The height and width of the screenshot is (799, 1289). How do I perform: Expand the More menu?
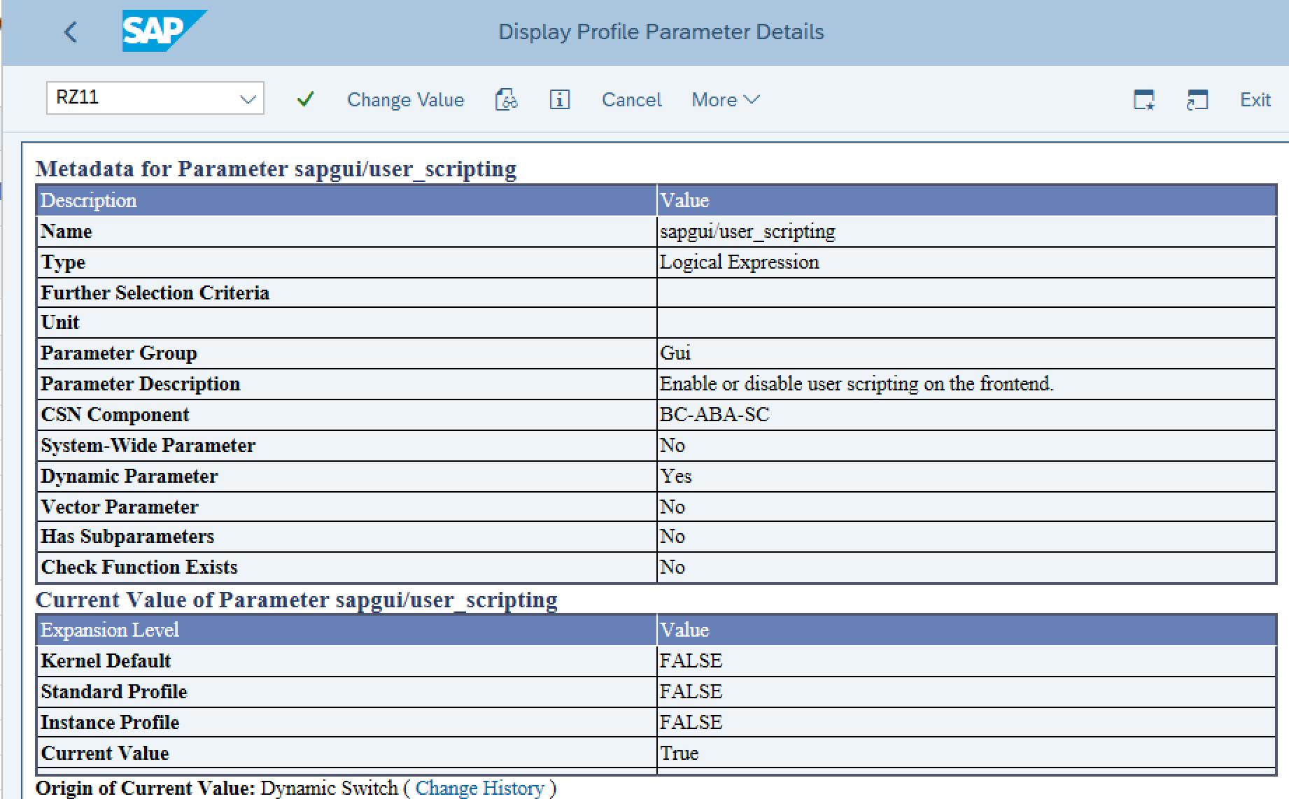click(725, 99)
